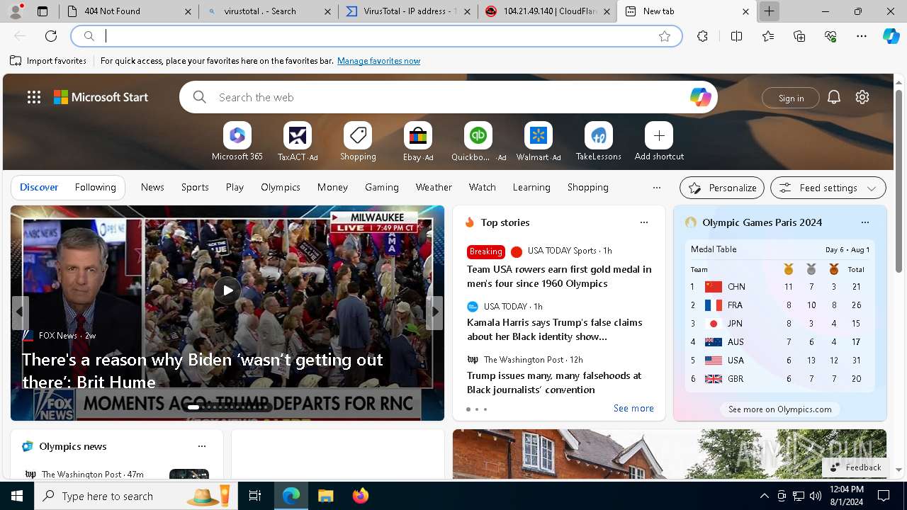Add this page to favorites star
The height and width of the screenshot is (510, 907).
[665, 36]
